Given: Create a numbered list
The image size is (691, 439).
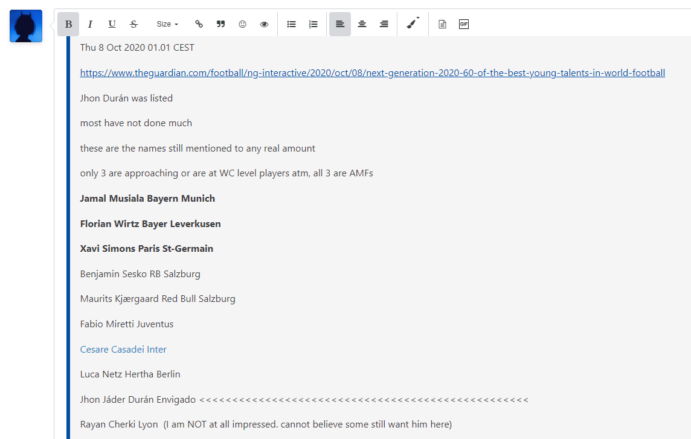Looking at the screenshot, I should (x=313, y=24).
